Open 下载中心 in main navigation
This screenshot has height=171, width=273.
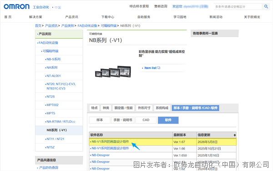point(108,17)
